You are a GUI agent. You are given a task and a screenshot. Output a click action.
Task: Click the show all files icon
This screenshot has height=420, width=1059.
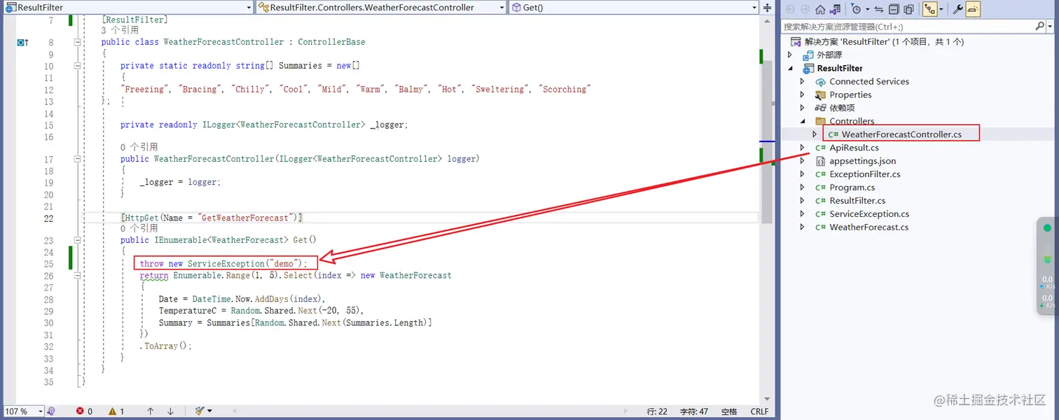[x=908, y=9]
